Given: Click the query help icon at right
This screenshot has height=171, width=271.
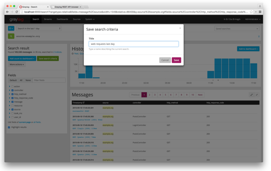Looking at the screenshot, I should coord(259,36).
